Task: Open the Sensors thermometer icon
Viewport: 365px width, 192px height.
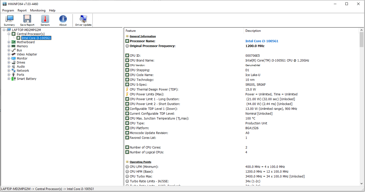Action: click(x=45, y=20)
